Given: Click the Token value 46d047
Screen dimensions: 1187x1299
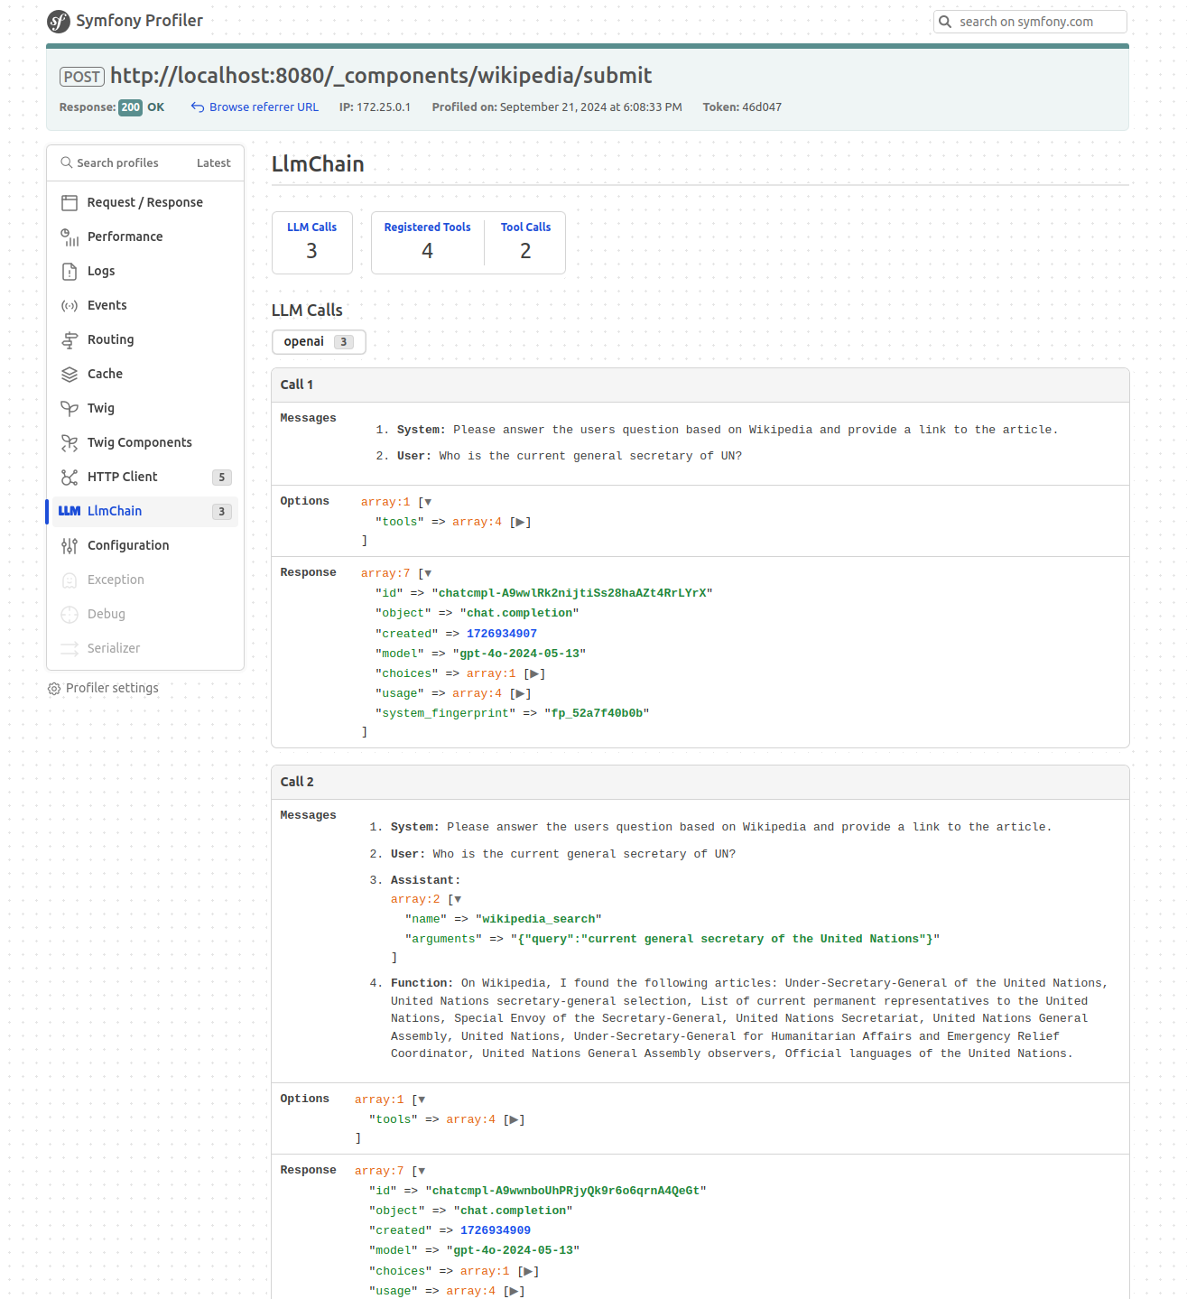Looking at the screenshot, I should pyautogui.click(x=762, y=107).
